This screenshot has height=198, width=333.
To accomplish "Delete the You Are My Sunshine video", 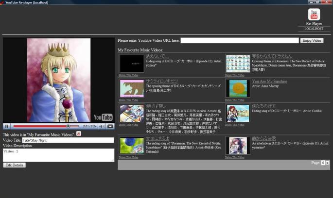I will coord(235,100).
